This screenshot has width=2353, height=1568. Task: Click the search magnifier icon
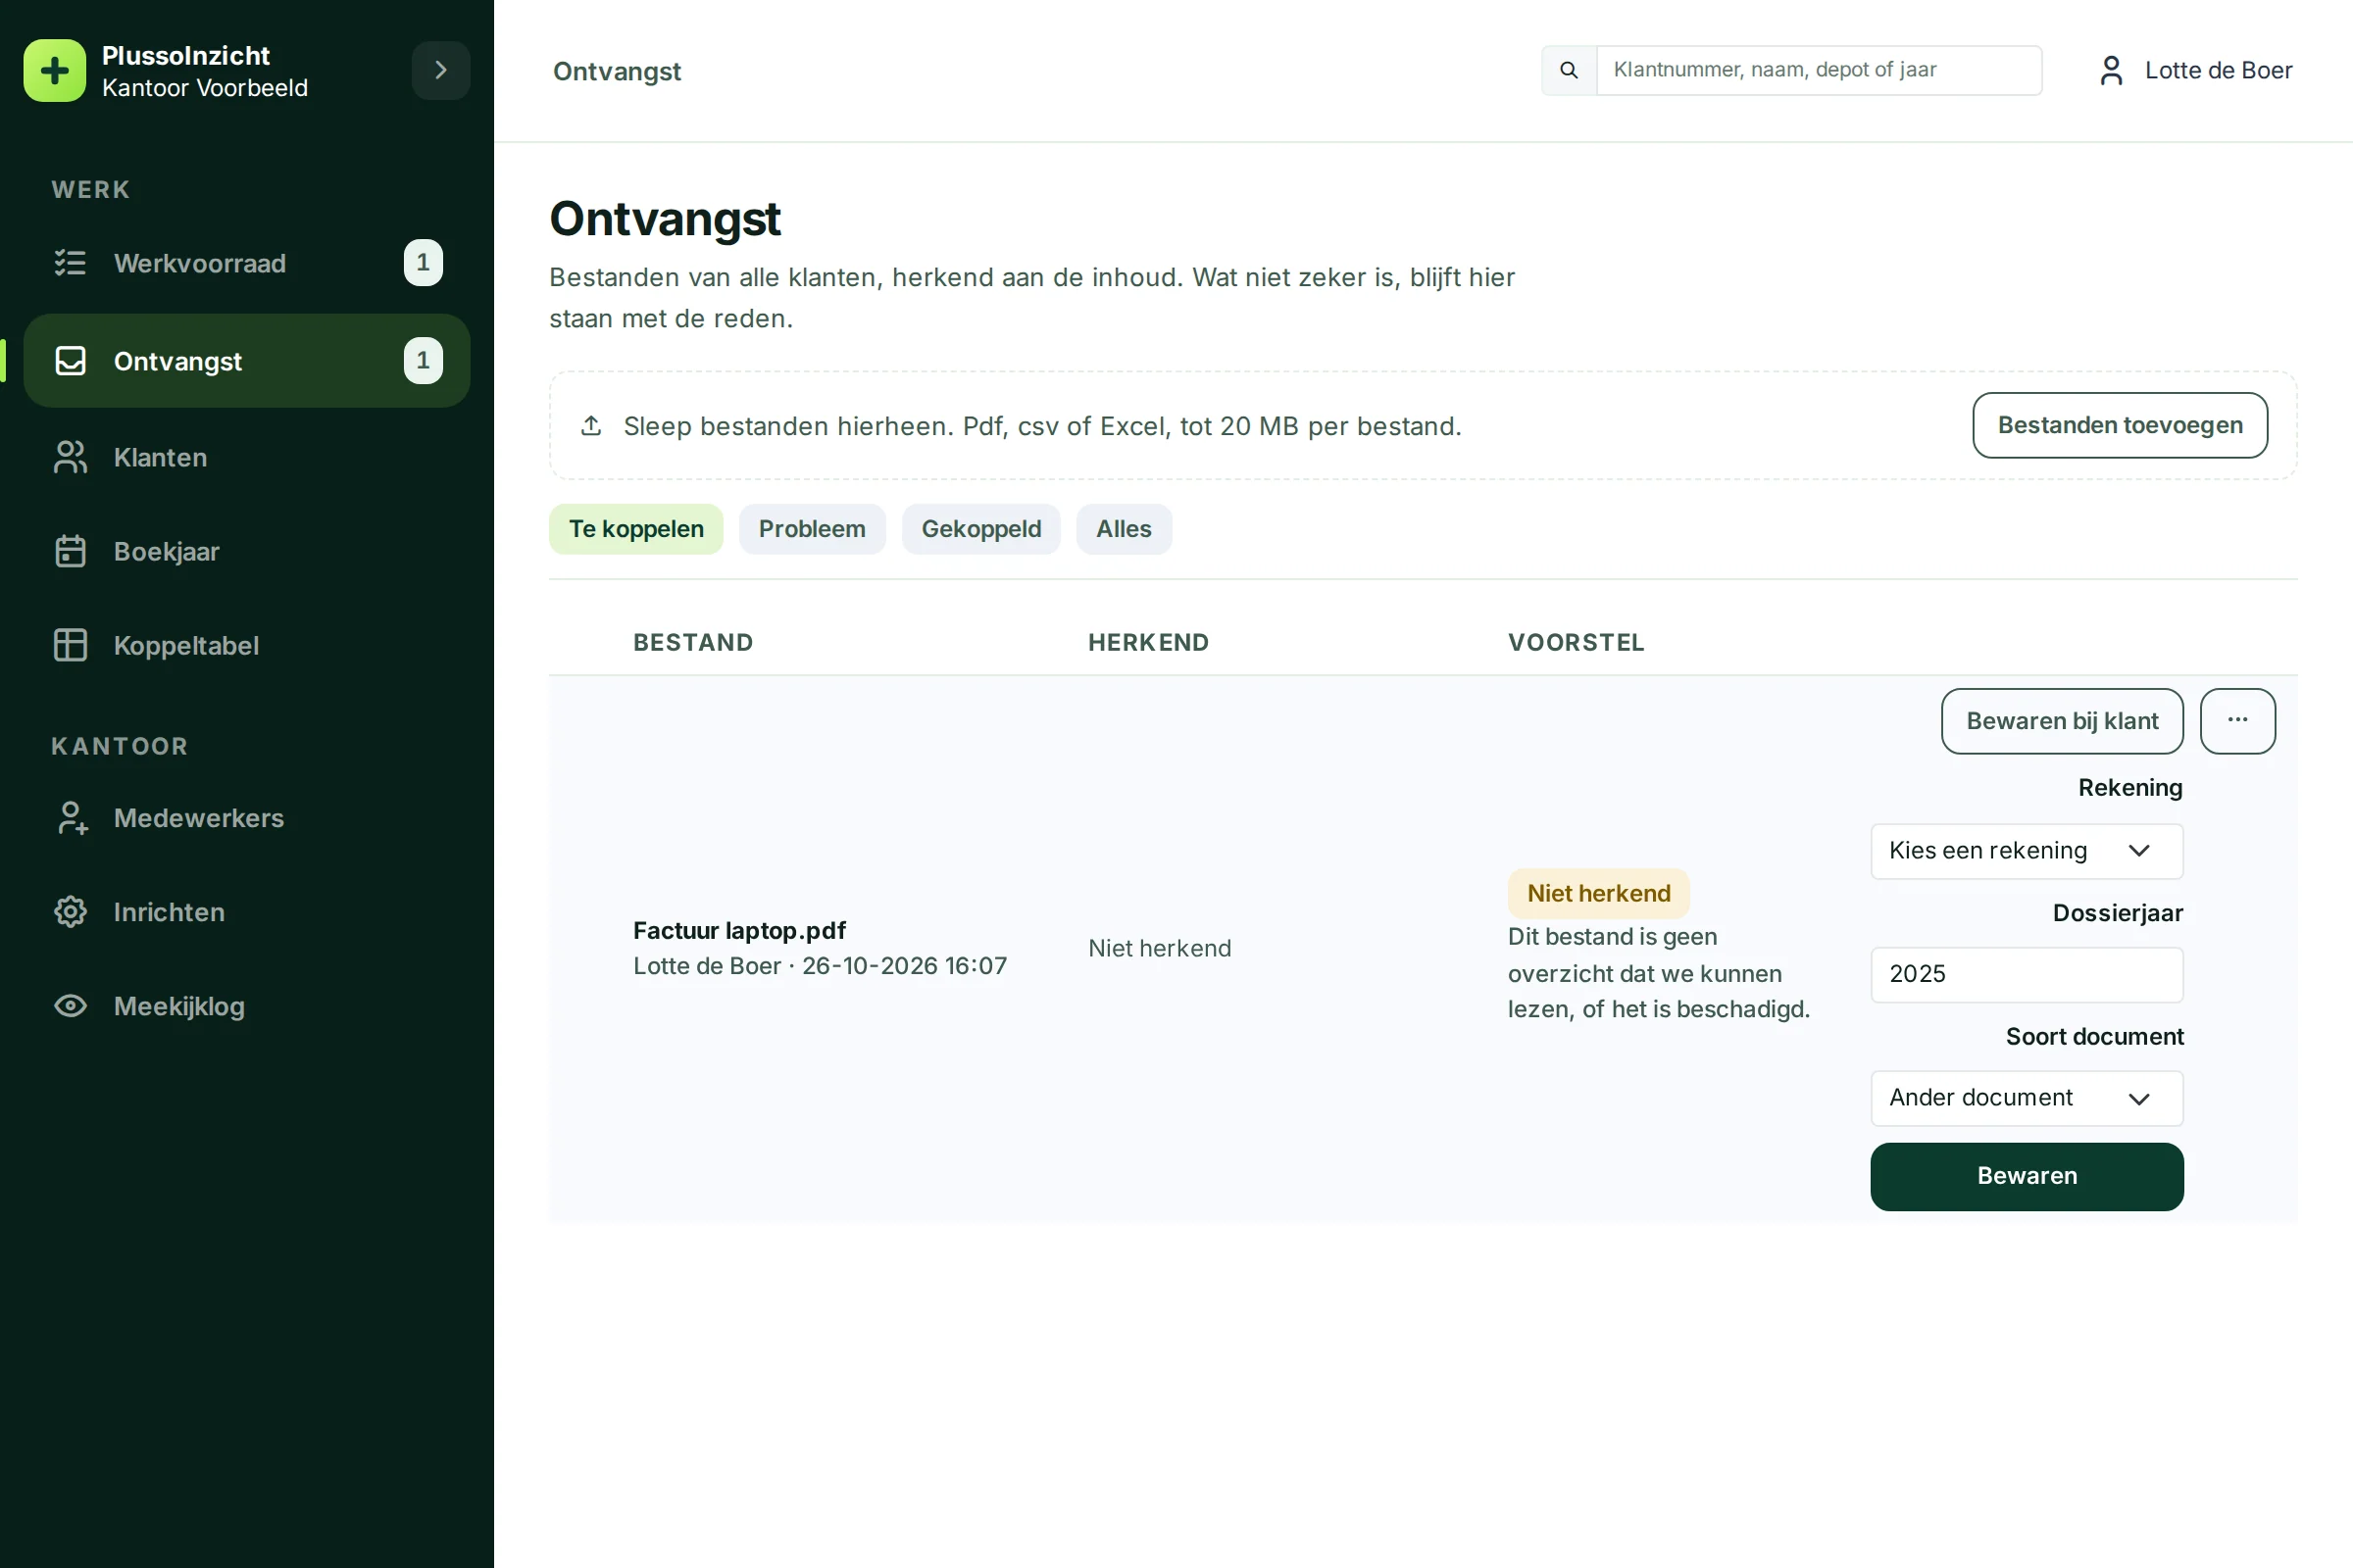(1569, 70)
